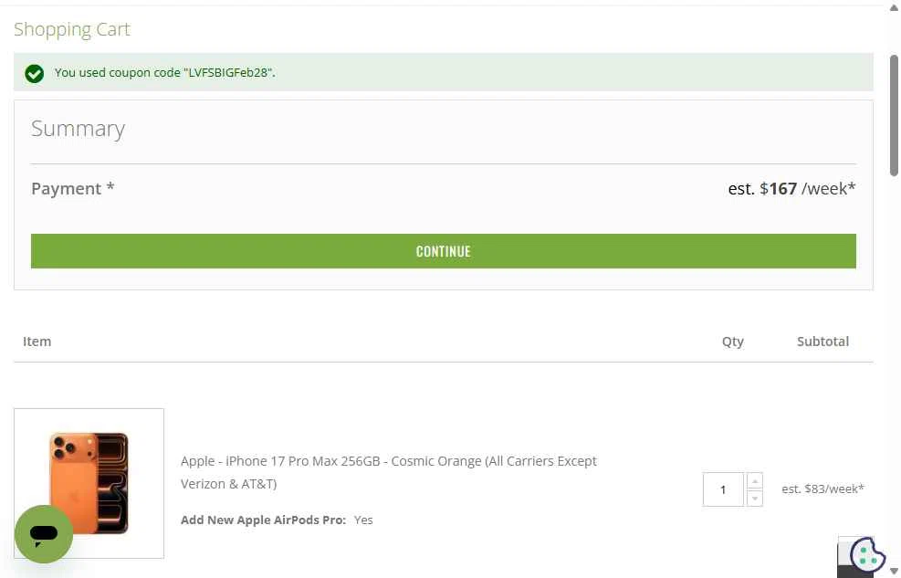901x578 pixels.
Task: Click the iPhone quantity input field
Action: (723, 489)
